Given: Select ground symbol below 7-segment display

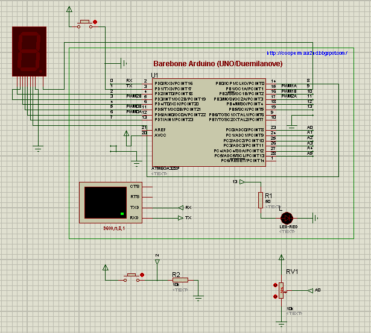Looking at the screenshot, I should [38, 149].
